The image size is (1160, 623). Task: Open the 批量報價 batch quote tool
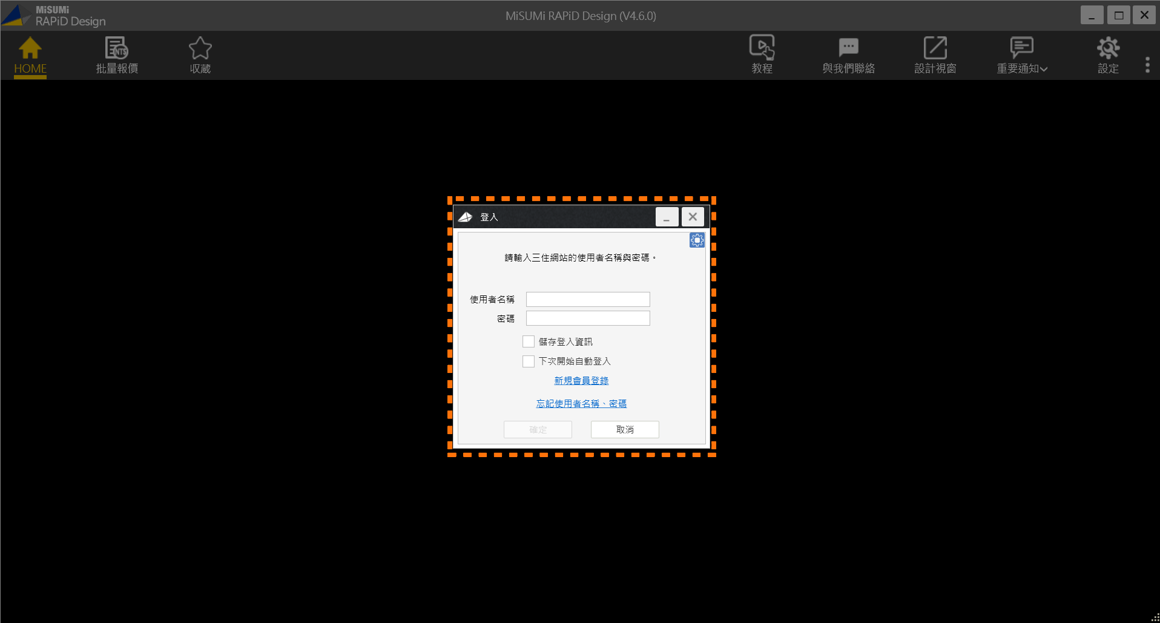(x=117, y=49)
